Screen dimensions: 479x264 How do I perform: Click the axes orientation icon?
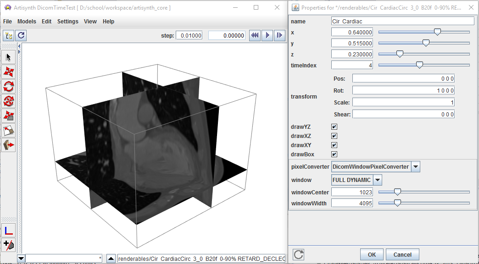[x=9, y=230]
